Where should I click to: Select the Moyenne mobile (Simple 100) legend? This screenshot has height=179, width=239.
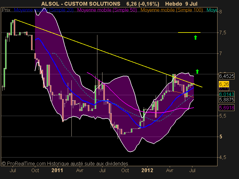171,10
